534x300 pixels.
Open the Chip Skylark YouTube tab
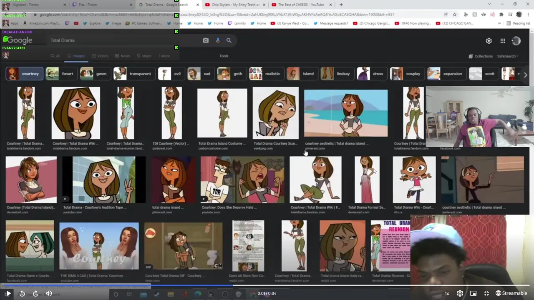coord(235,5)
